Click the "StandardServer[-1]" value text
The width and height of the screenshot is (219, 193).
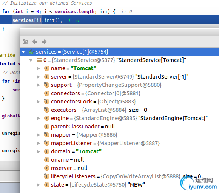162,77
